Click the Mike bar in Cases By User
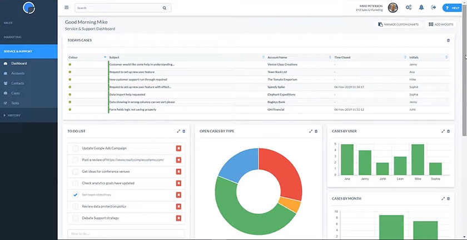This screenshot has width=467, height=240. [x=418, y=160]
